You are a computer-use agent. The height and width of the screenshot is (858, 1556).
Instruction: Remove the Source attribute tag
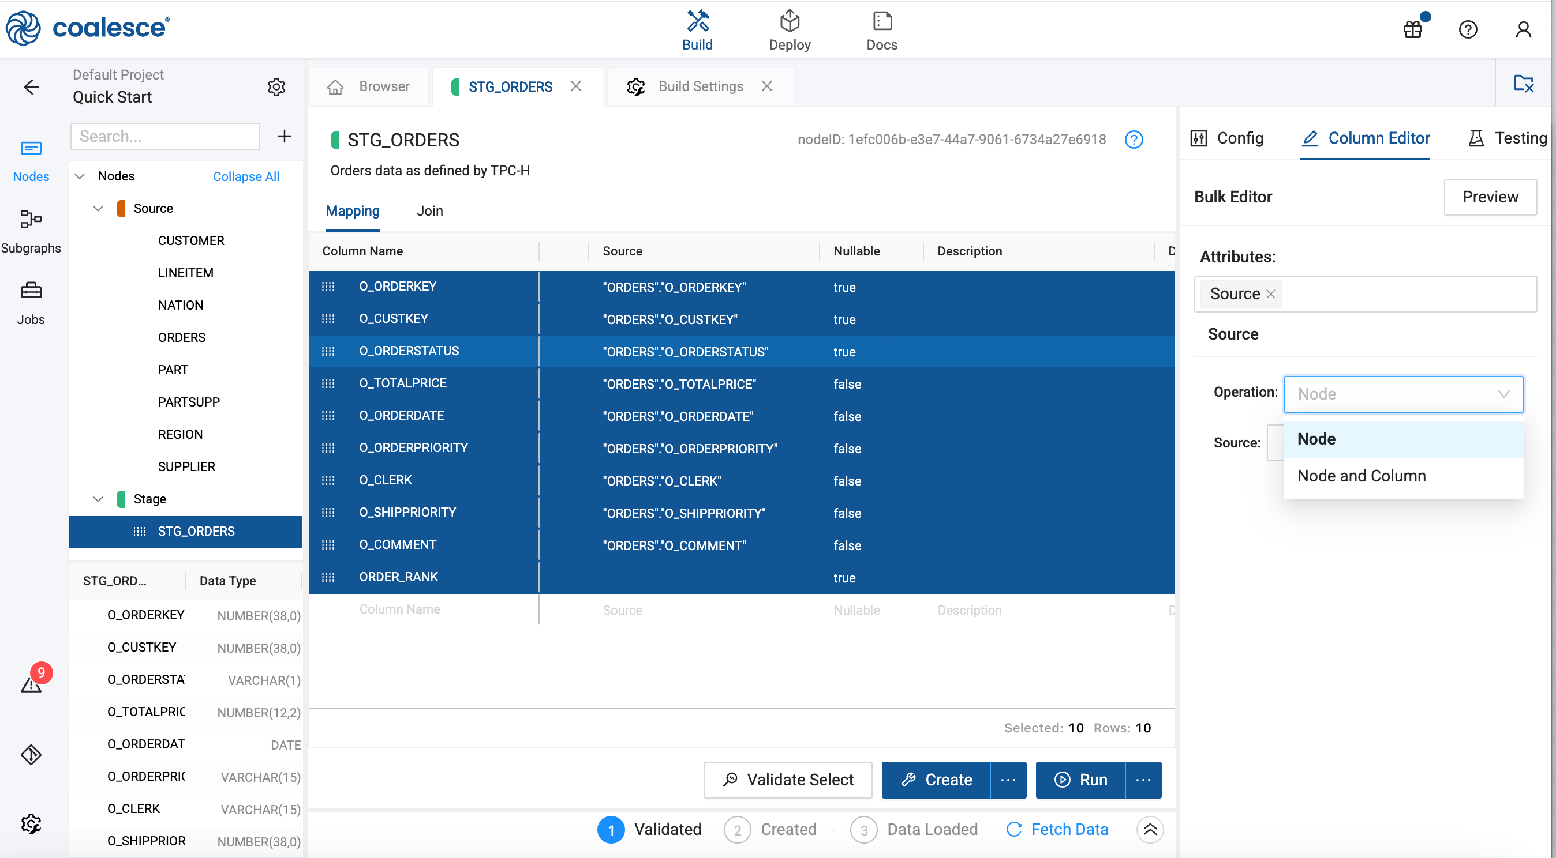(x=1271, y=294)
